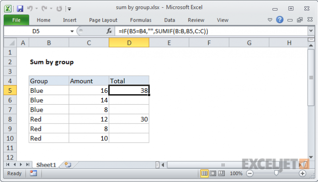Click into the formula bar text
The width and height of the screenshot is (318, 182).
pyautogui.click(x=211, y=31)
